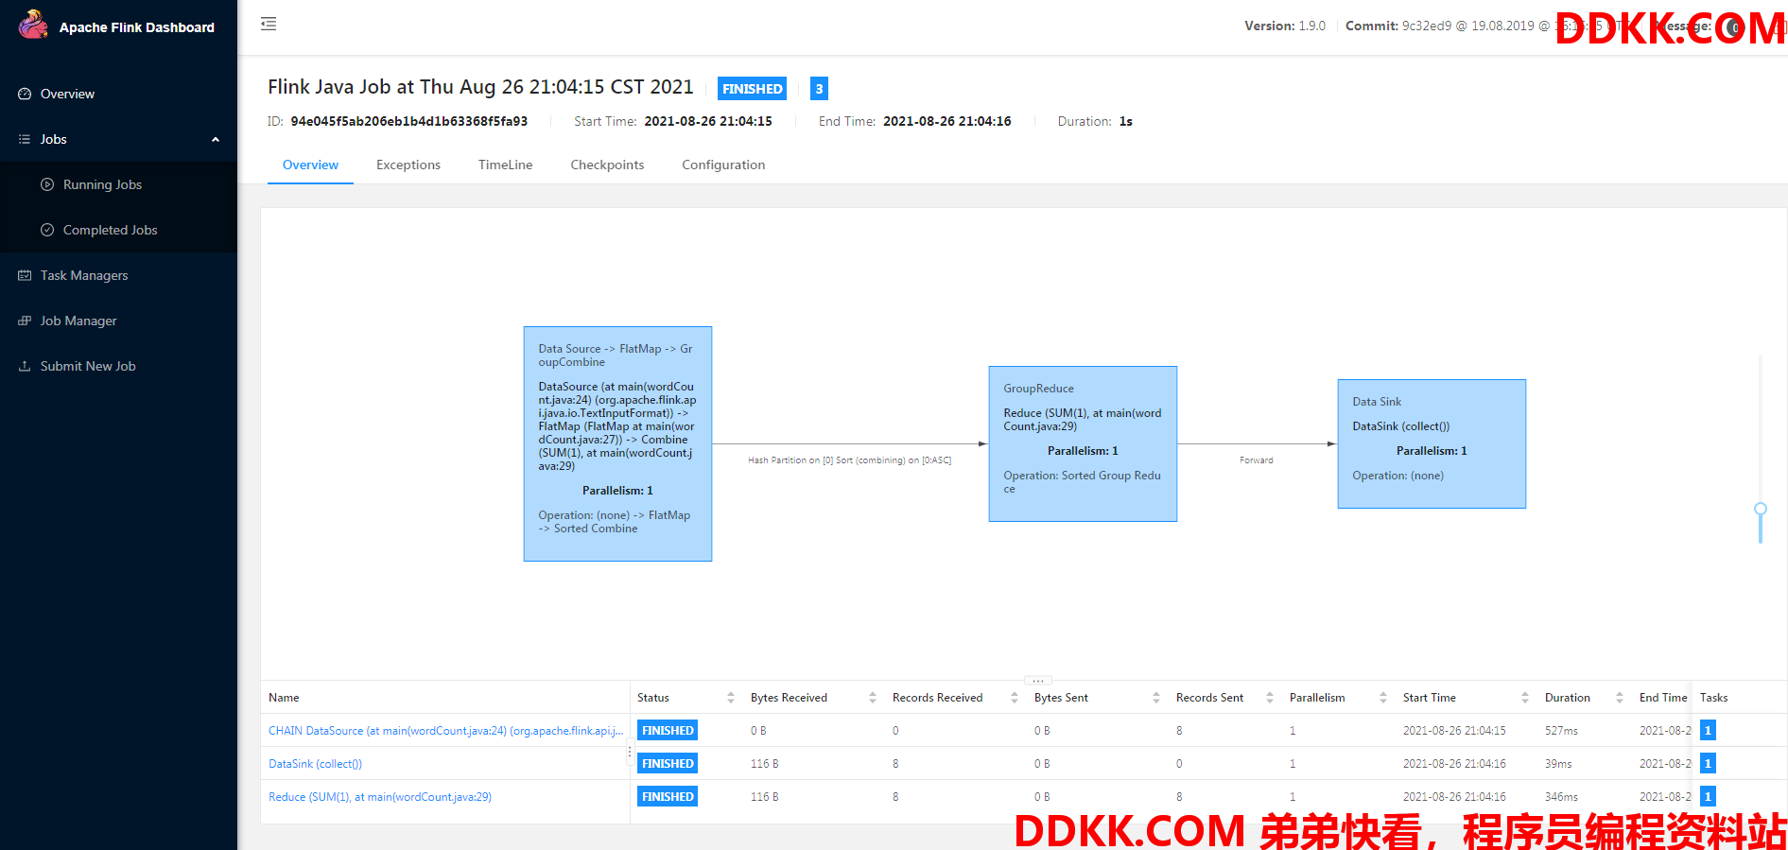Open the CHAIN DataSource task row
Image resolution: width=1788 pixels, height=850 pixels.
pyautogui.click(x=445, y=731)
